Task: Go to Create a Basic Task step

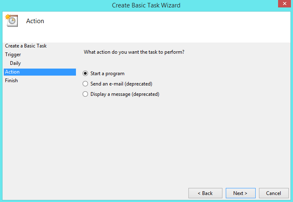Action: 26,46
